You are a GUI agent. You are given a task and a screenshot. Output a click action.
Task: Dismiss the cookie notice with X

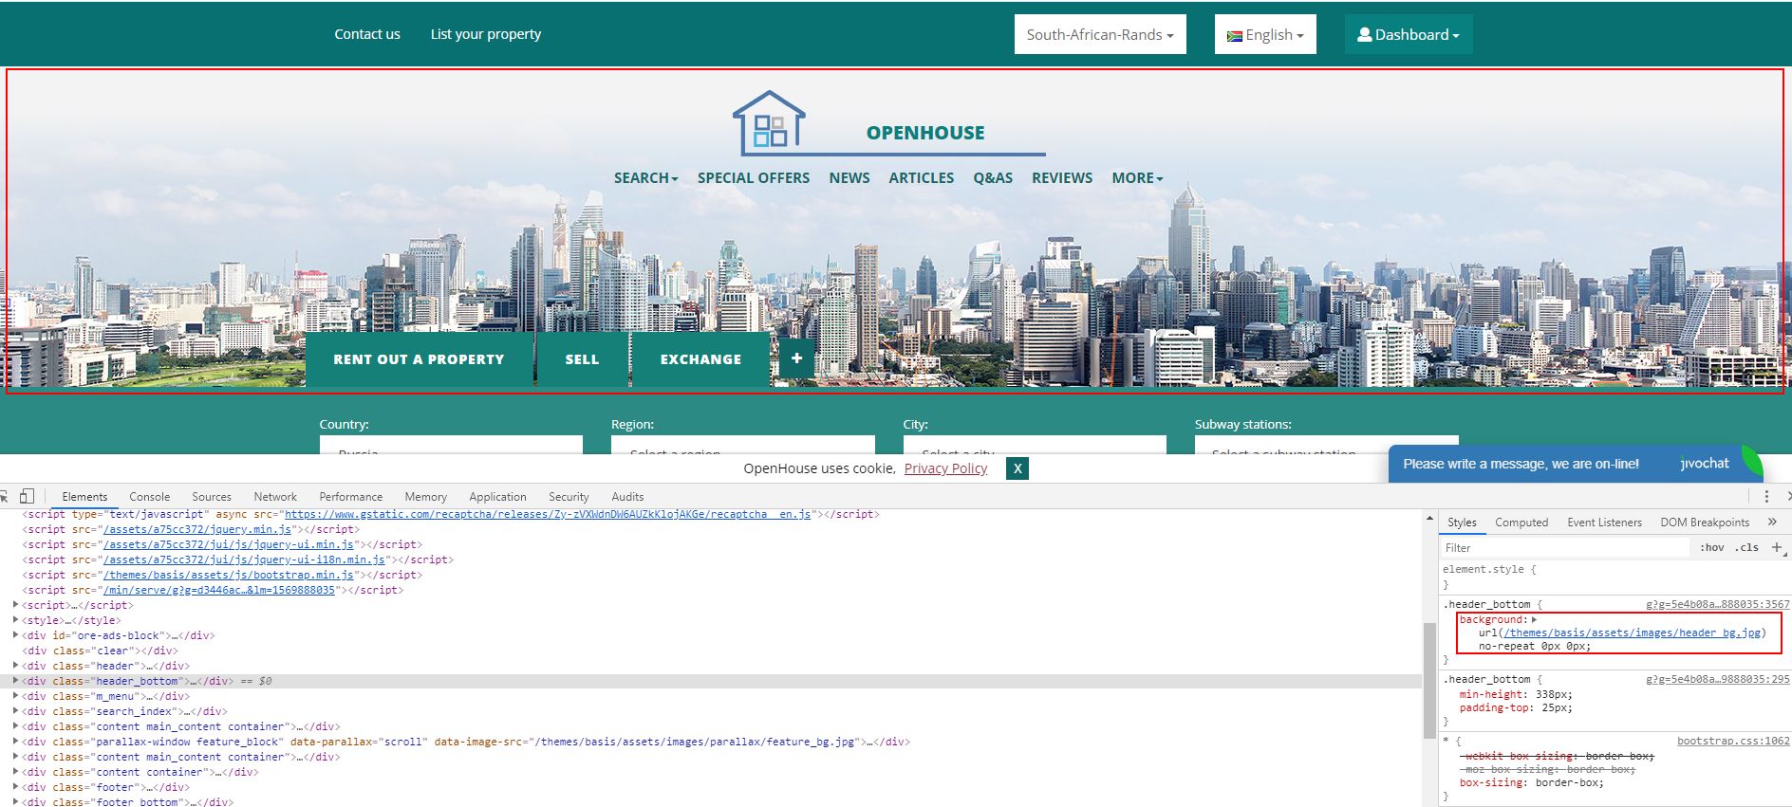(1017, 468)
